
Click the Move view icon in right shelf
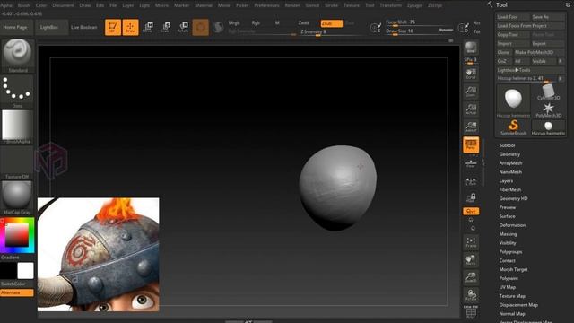(471, 260)
